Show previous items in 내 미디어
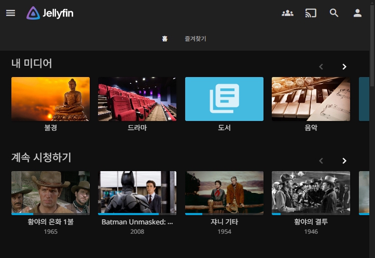The width and height of the screenshot is (375, 258). [321, 67]
